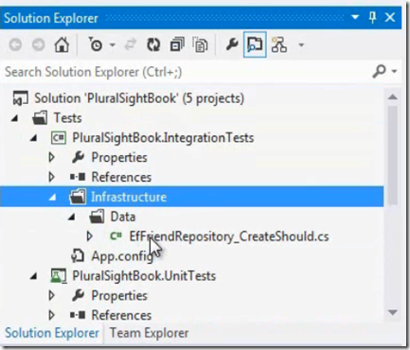The width and height of the screenshot is (410, 350).
Task: Open Pending Changes Filter clock icon
Action: pyautogui.click(x=96, y=44)
